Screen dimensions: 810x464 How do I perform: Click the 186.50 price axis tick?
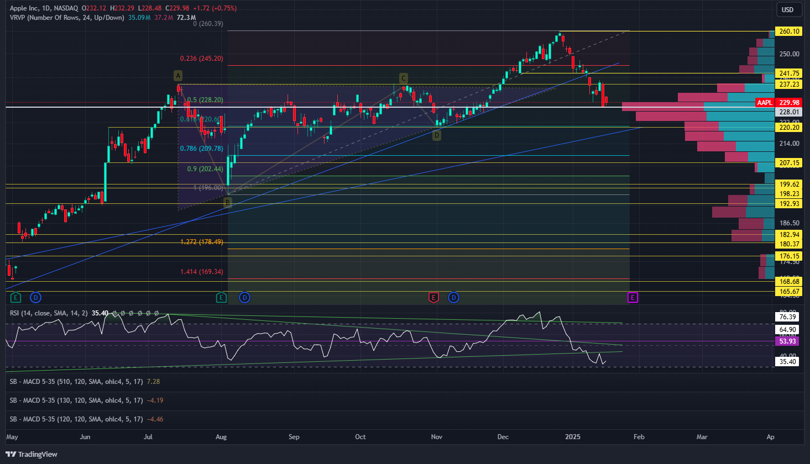(789, 223)
